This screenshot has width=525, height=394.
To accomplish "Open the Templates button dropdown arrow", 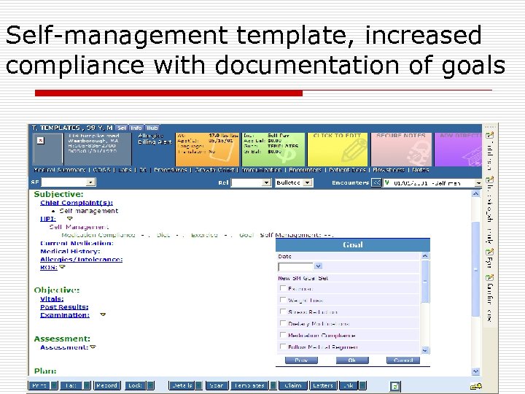I will [x=273, y=386].
